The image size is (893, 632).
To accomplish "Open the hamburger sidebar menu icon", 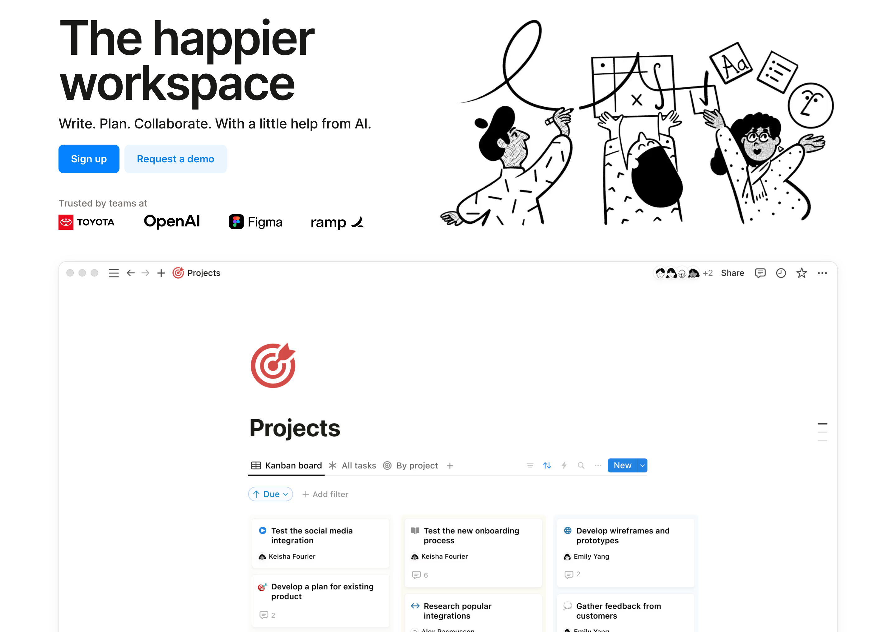I will (113, 273).
